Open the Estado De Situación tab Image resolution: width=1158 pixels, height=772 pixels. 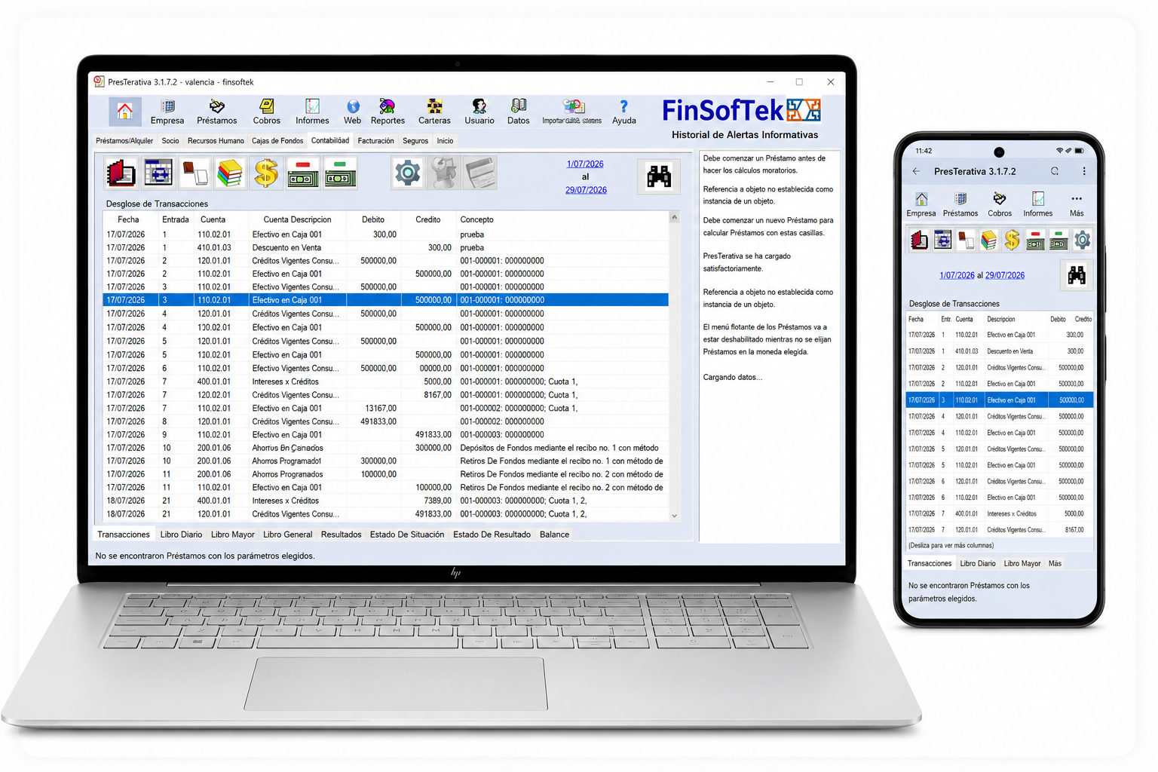(407, 535)
